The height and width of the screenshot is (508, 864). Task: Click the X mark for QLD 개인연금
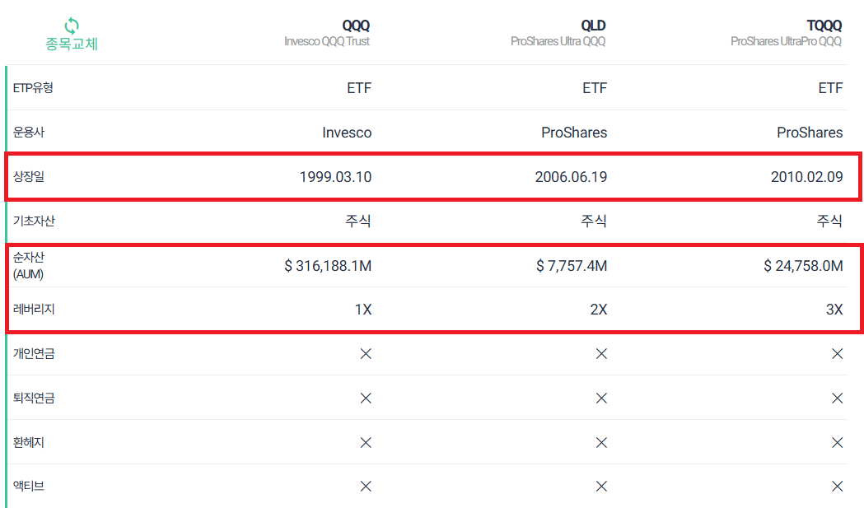click(601, 354)
